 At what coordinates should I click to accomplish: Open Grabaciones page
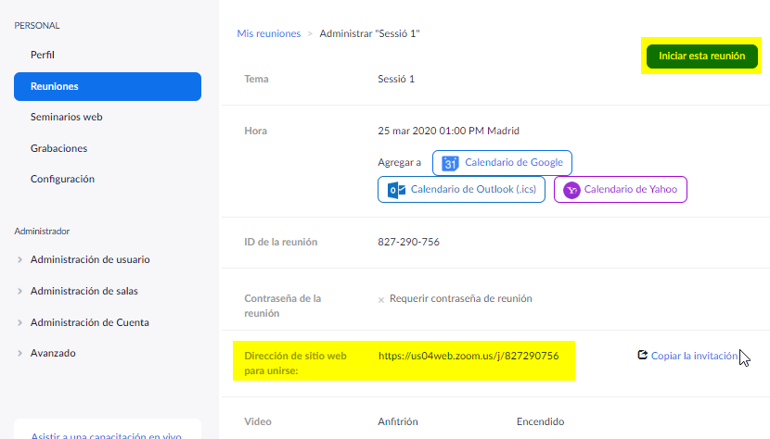pos(58,148)
